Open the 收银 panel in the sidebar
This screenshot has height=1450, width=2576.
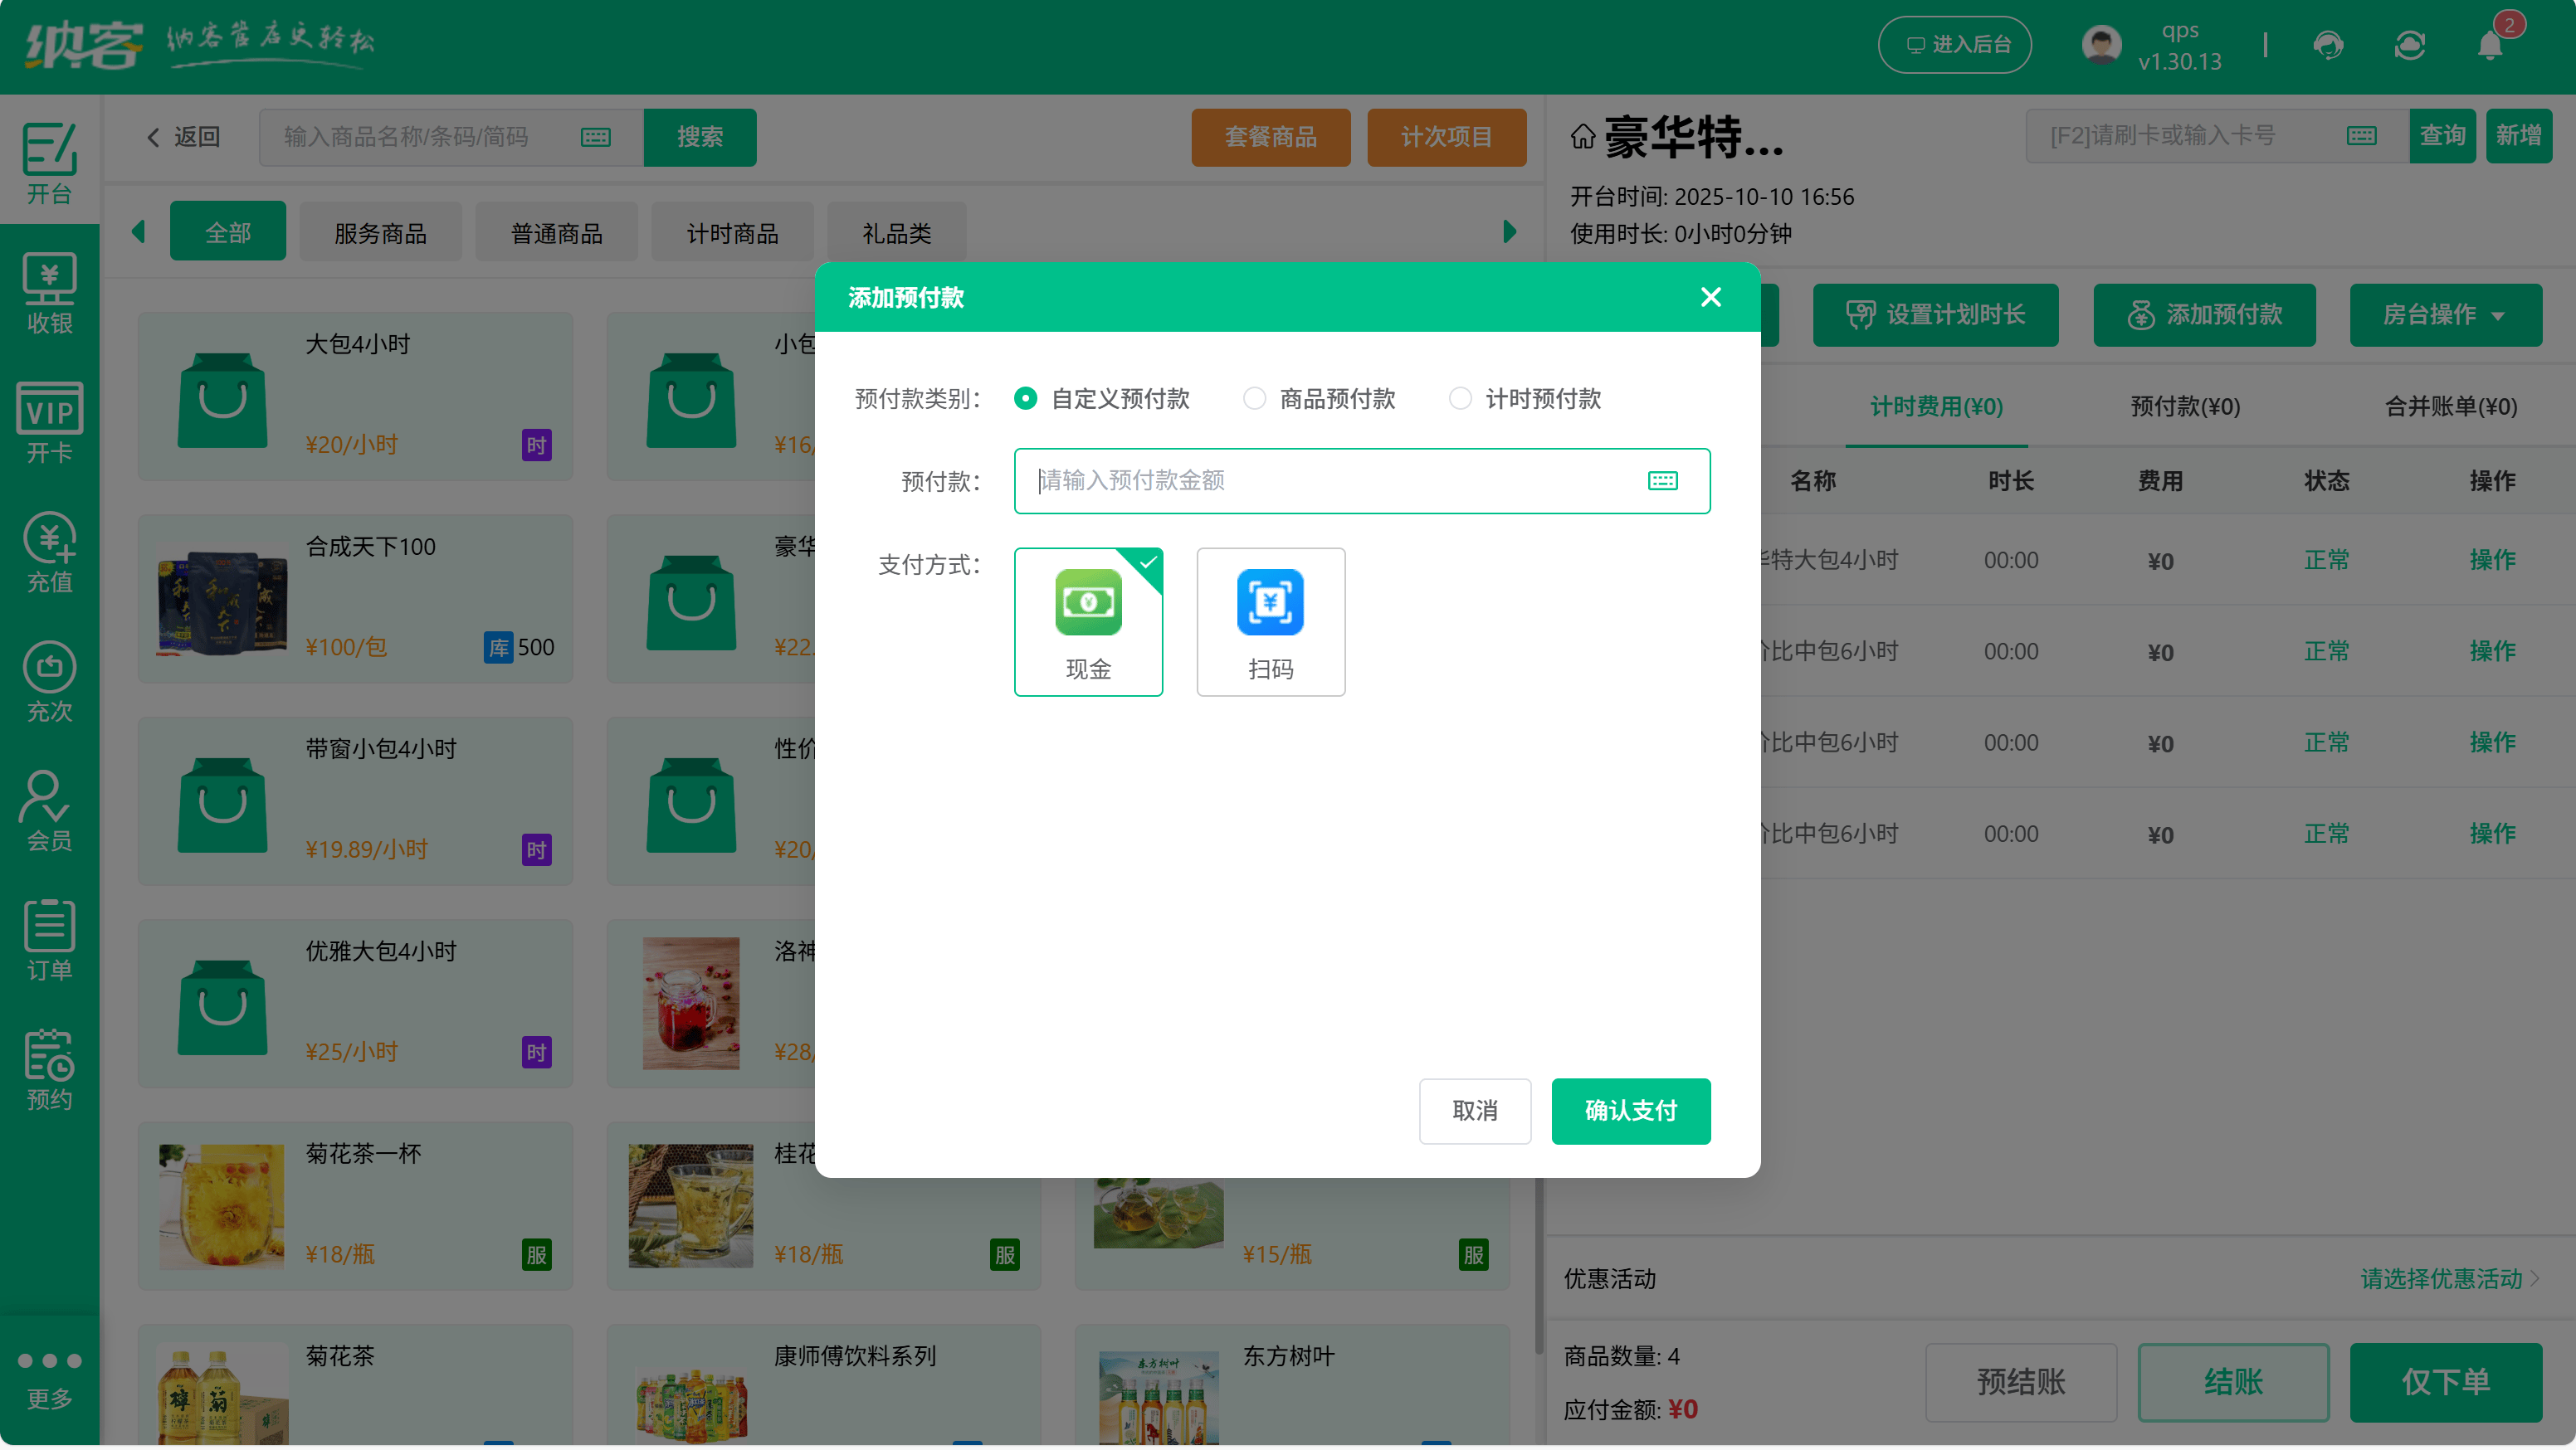49,291
